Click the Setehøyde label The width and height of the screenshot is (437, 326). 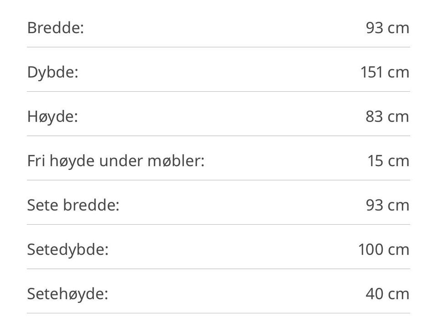67,294
